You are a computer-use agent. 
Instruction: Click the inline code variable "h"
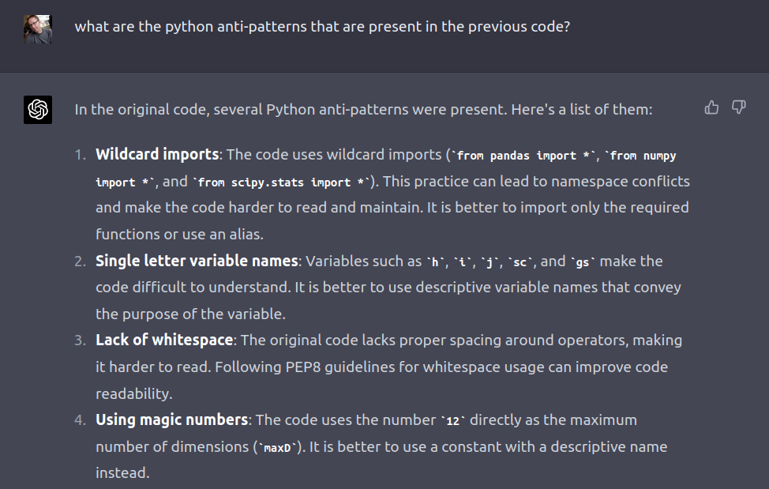(436, 262)
